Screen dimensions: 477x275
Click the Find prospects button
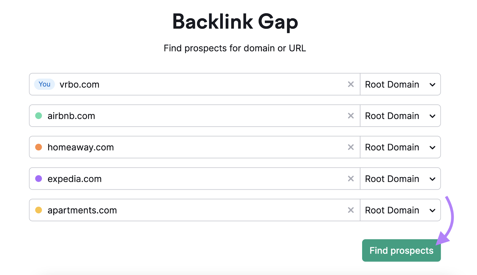tap(401, 250)
